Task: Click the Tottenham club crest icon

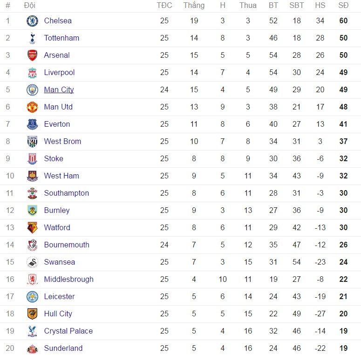Action: coord(32,38)
